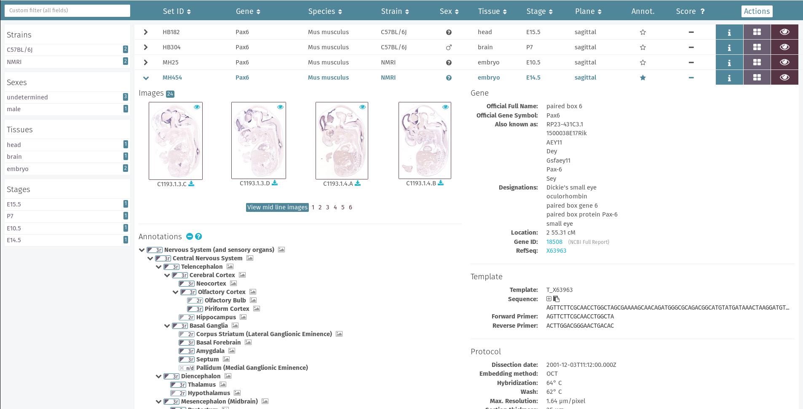Expand sequence with plus icon

pyautogui.click(x=549, y=299)
